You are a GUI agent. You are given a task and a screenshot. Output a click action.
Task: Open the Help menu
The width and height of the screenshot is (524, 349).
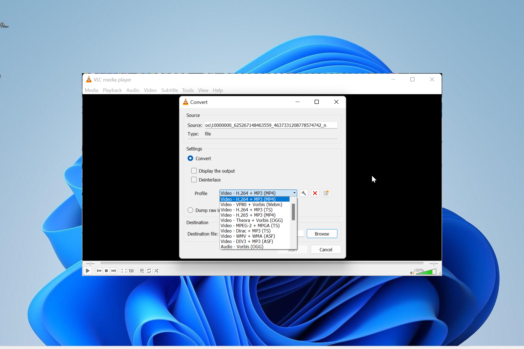click(x=218, y=90)
